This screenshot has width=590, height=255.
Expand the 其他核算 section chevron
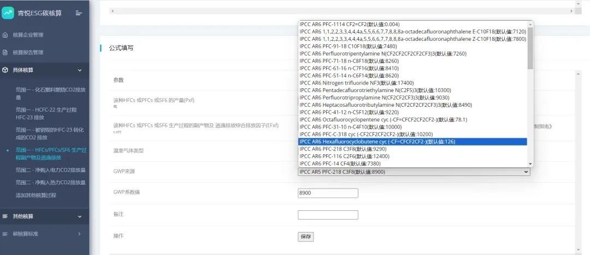point(80,216)
